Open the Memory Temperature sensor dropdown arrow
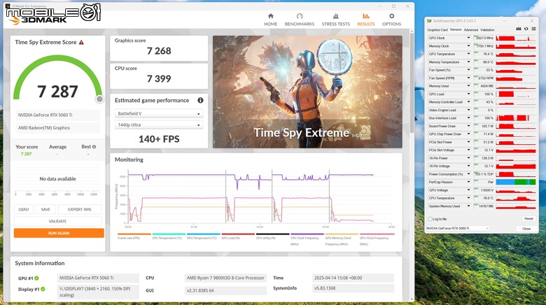This screenshot has width=546, height=305. 468,62
